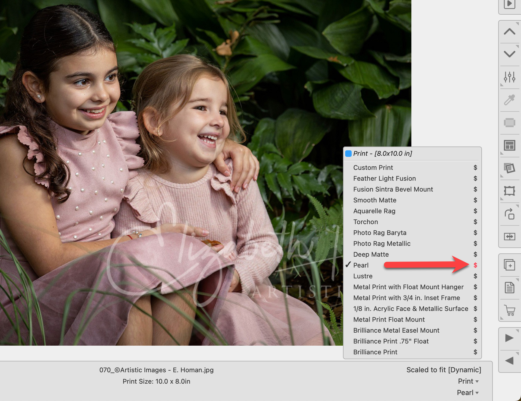Screen dimensions: 521x401
Task: Click the rotate image icon
Action: coord(509,214)
